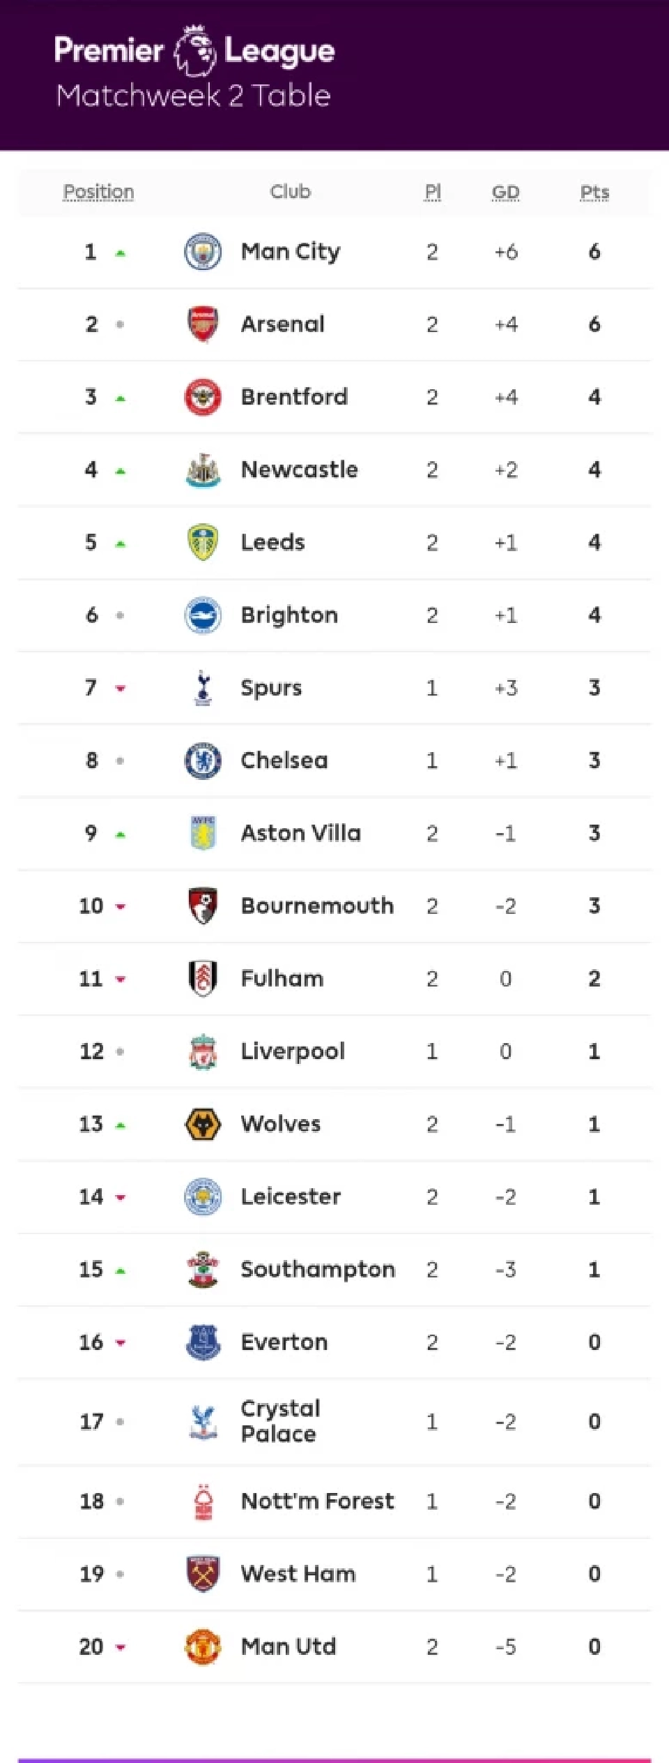Click Fulham's red position-down arrow
This screenshot has width=669, height=1763.
[x=121, y=980]
